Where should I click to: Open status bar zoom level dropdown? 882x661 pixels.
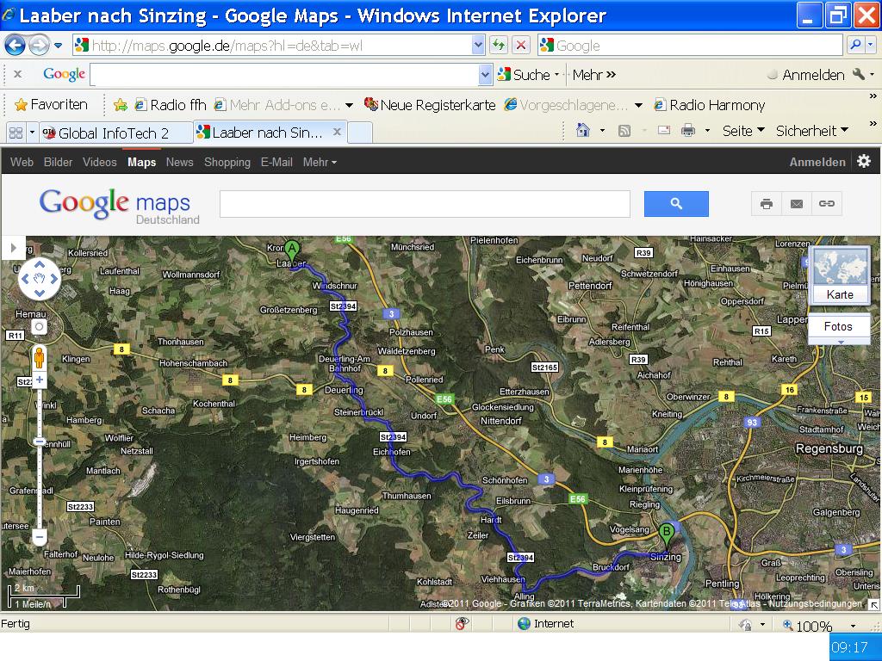[x=854, y=626]
